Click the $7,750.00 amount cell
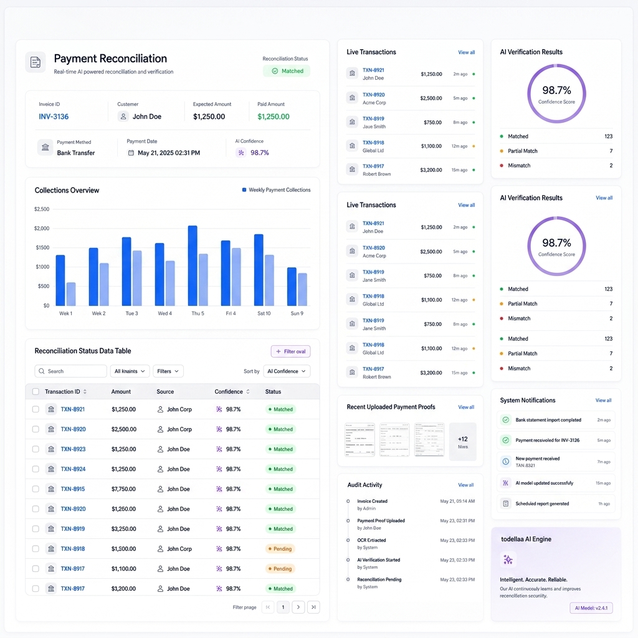This screenshot has width=638, height=638. tap(124, 489)
